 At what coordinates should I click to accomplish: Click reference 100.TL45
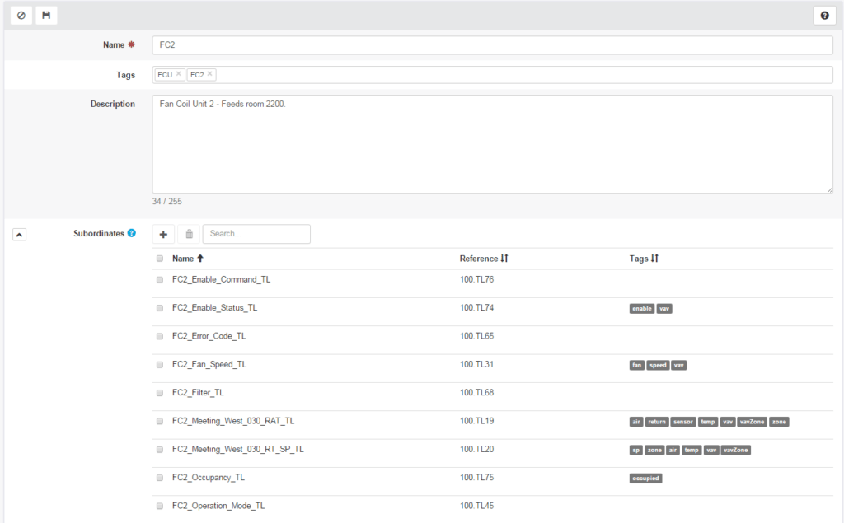click(x=477, y=506)
